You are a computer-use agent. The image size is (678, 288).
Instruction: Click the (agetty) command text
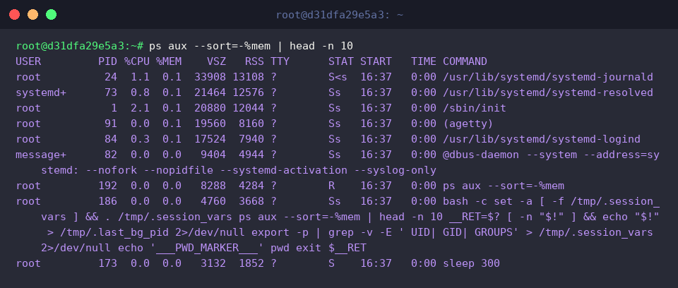pos(468,124)
